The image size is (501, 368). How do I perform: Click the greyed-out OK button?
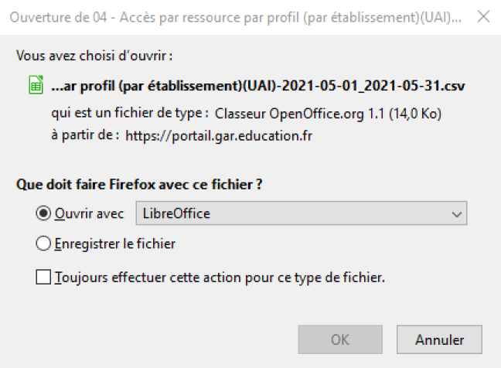[340, 339]
